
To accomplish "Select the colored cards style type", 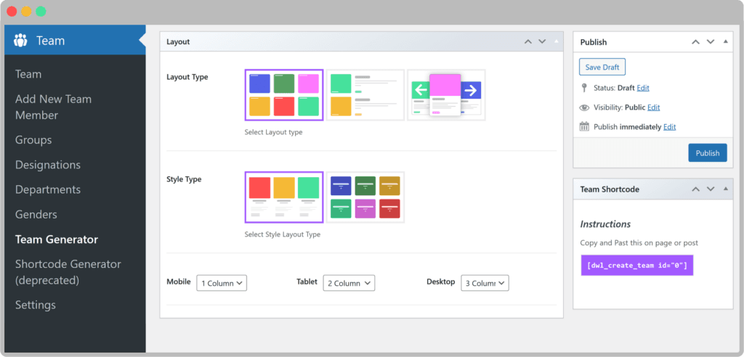I will coord(365,197).
